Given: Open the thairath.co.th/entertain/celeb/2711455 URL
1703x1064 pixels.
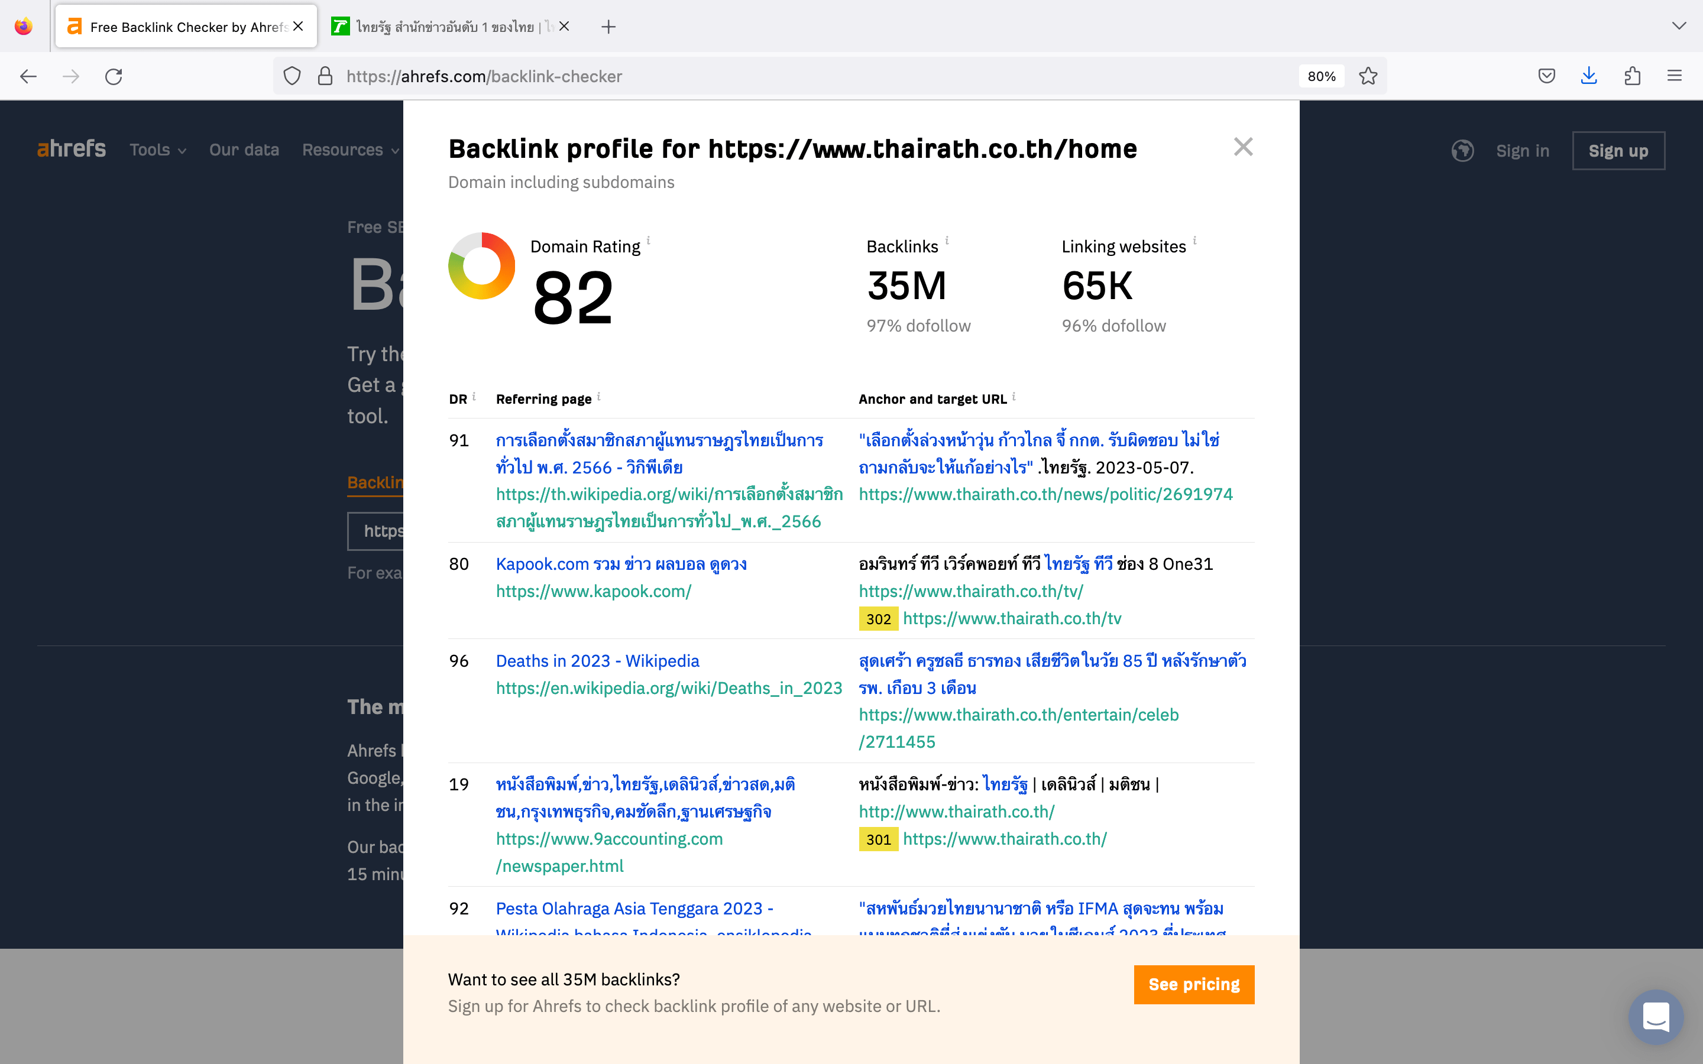Looking at the screenshot, I should pyautogui.click(x=1018, y=728).
